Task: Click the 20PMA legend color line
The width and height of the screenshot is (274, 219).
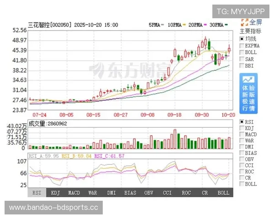Action: pyautogui.click(x=205, y=25)
